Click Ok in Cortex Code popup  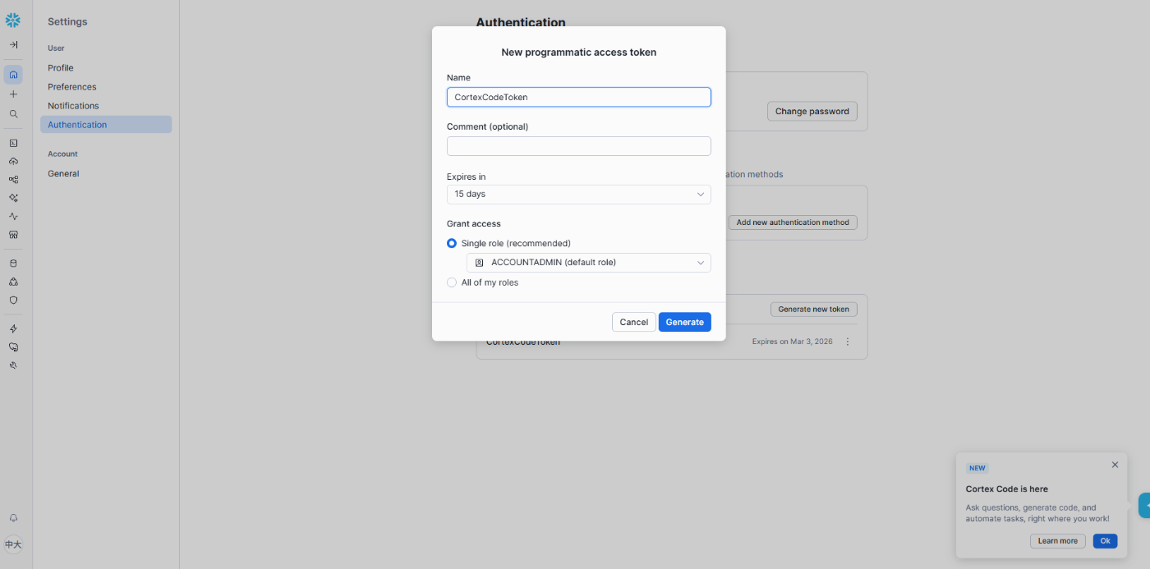pyautogui.click(x=1106, y=541)
